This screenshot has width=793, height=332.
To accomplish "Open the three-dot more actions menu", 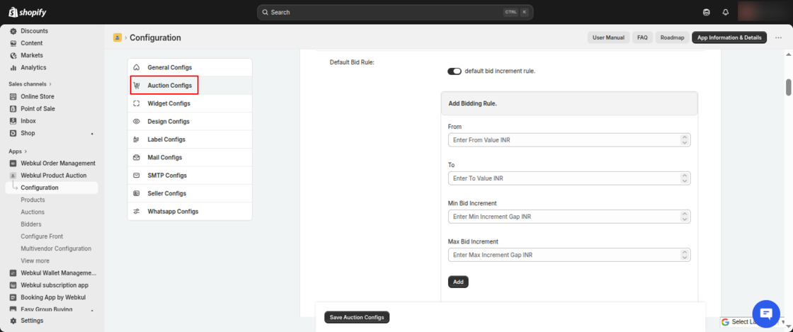I will tap(778, 38).
